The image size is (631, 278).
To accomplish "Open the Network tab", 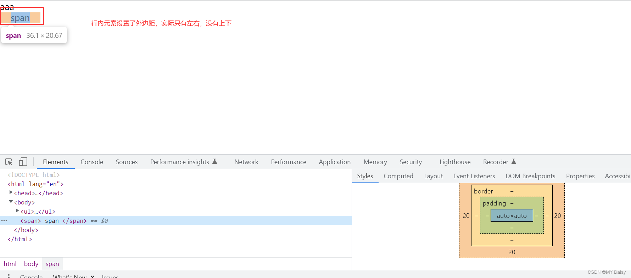I will (246, 162).
